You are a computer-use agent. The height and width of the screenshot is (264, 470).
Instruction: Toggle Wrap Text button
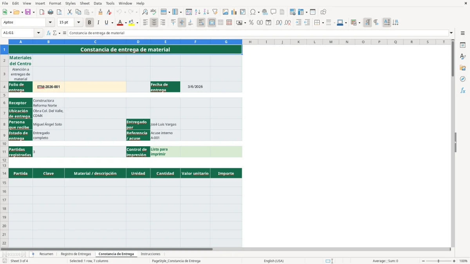point(201,23)
